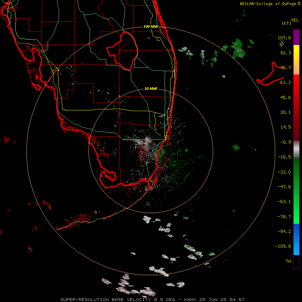The width and height of the screenshot is (302, 302).
Task: Click the 92.3 velocity scale value
Action: pos(286,53)
